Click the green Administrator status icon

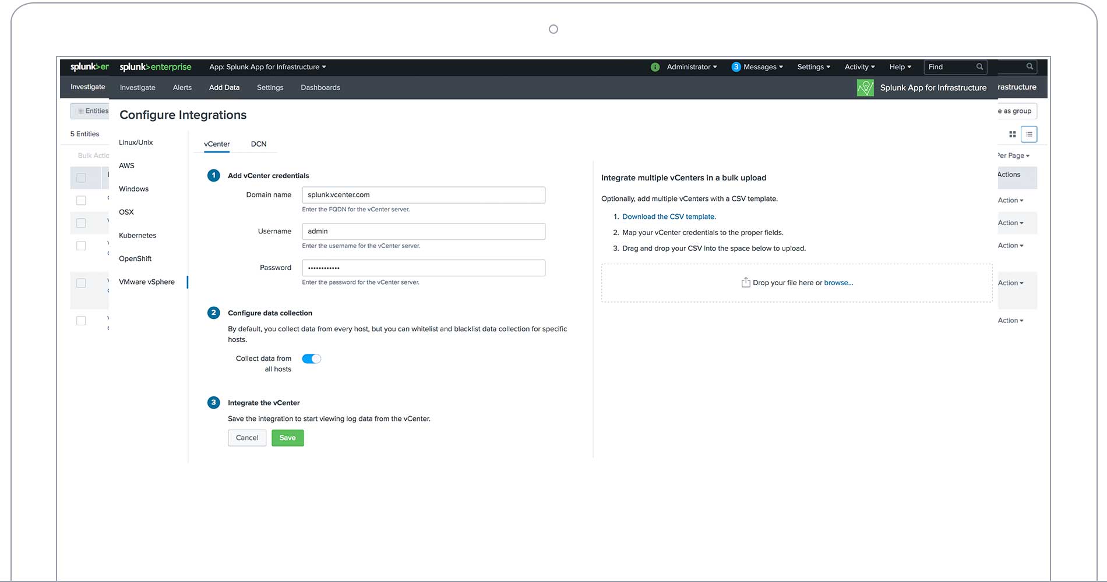[655, 67]
